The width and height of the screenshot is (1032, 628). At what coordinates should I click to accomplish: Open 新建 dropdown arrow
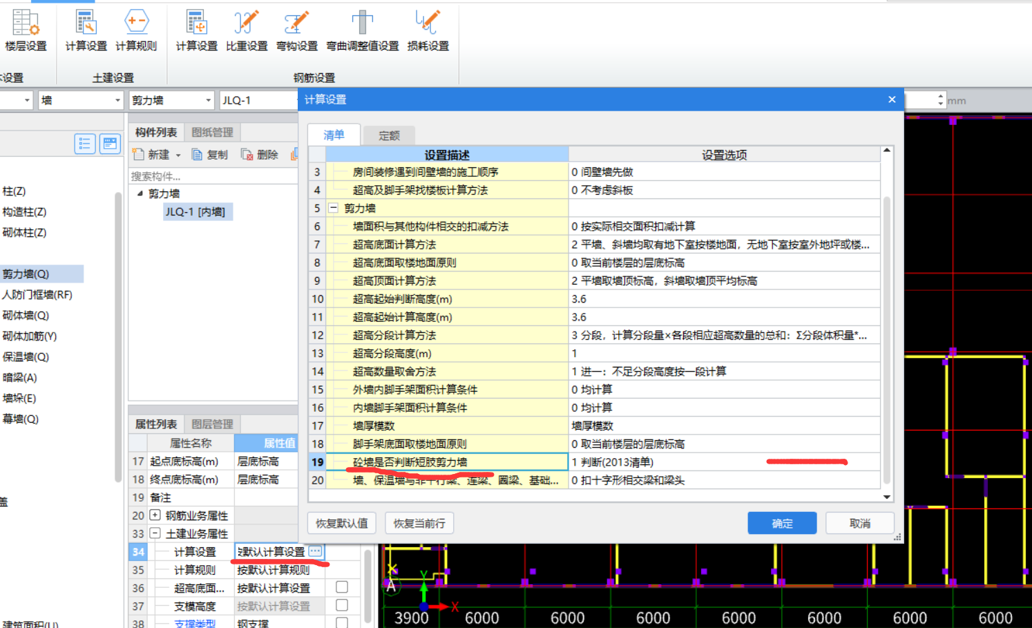[x=178, y=155]
